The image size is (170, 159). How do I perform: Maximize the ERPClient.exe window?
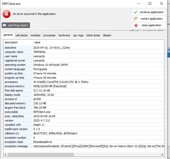[150, 4]
